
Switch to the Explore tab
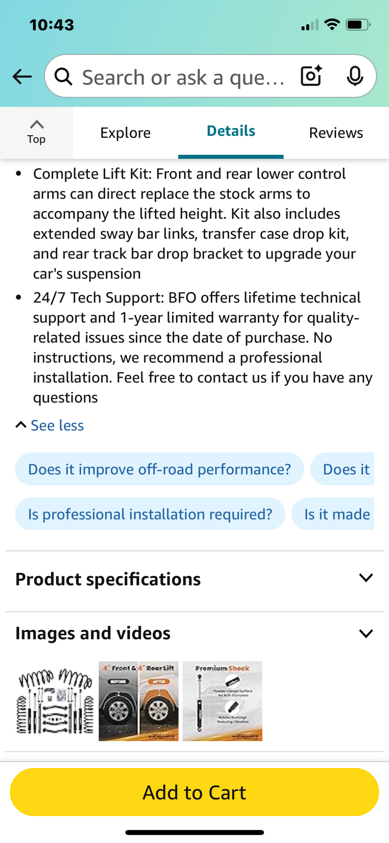[x=125, y=133]
